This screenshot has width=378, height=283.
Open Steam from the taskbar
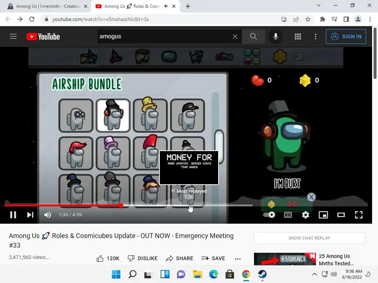pyautogui.click(x=262, y=274)
